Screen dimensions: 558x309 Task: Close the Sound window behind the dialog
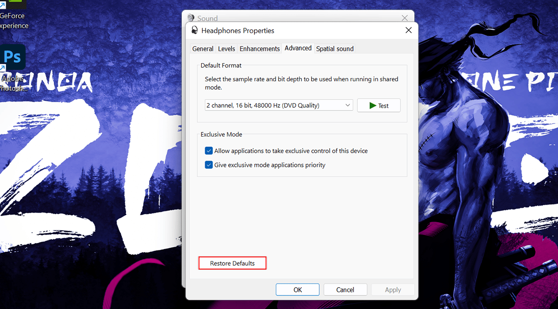(405, 18)
